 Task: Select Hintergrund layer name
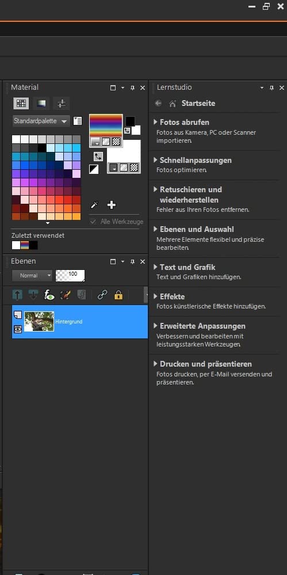pos(69,322)
